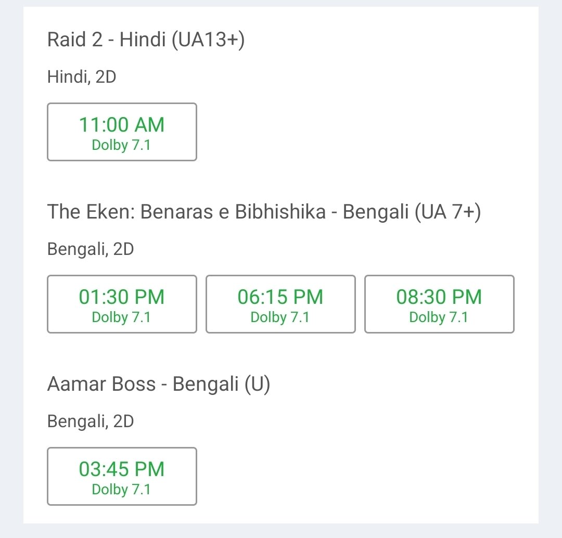This screenshot has width=562, height=538.
Task: Click Dolby 7.1 text in 03:45 PM box
Action: pos(121,489)
